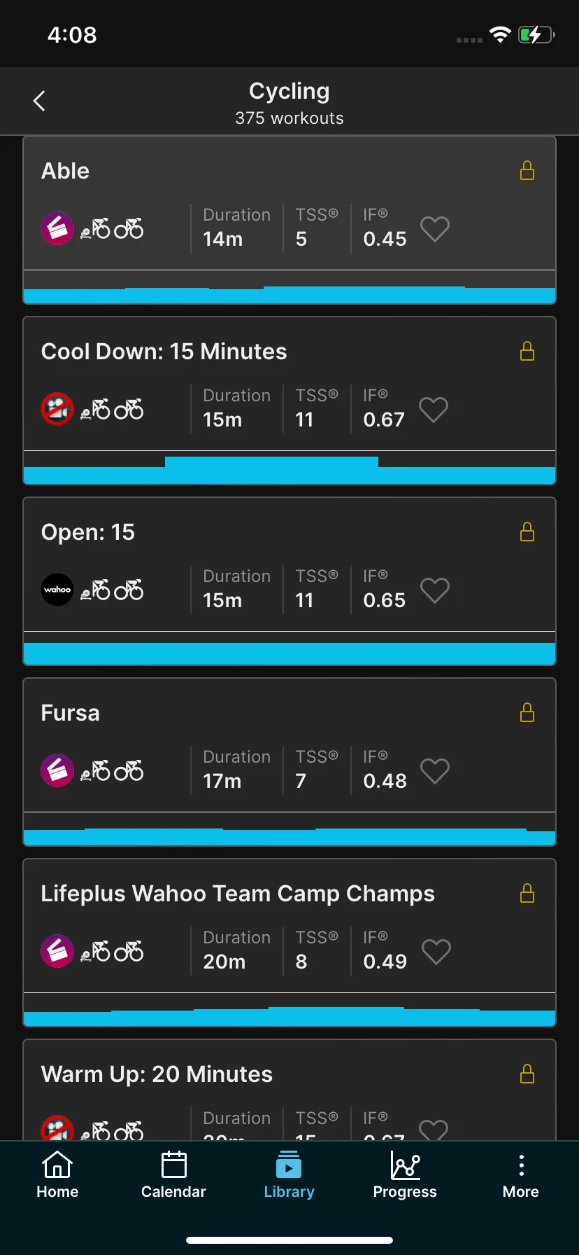Go to the Progress tab
Image resolution: width=579 pixels, height=1255 pixels.
(405, 1175)
